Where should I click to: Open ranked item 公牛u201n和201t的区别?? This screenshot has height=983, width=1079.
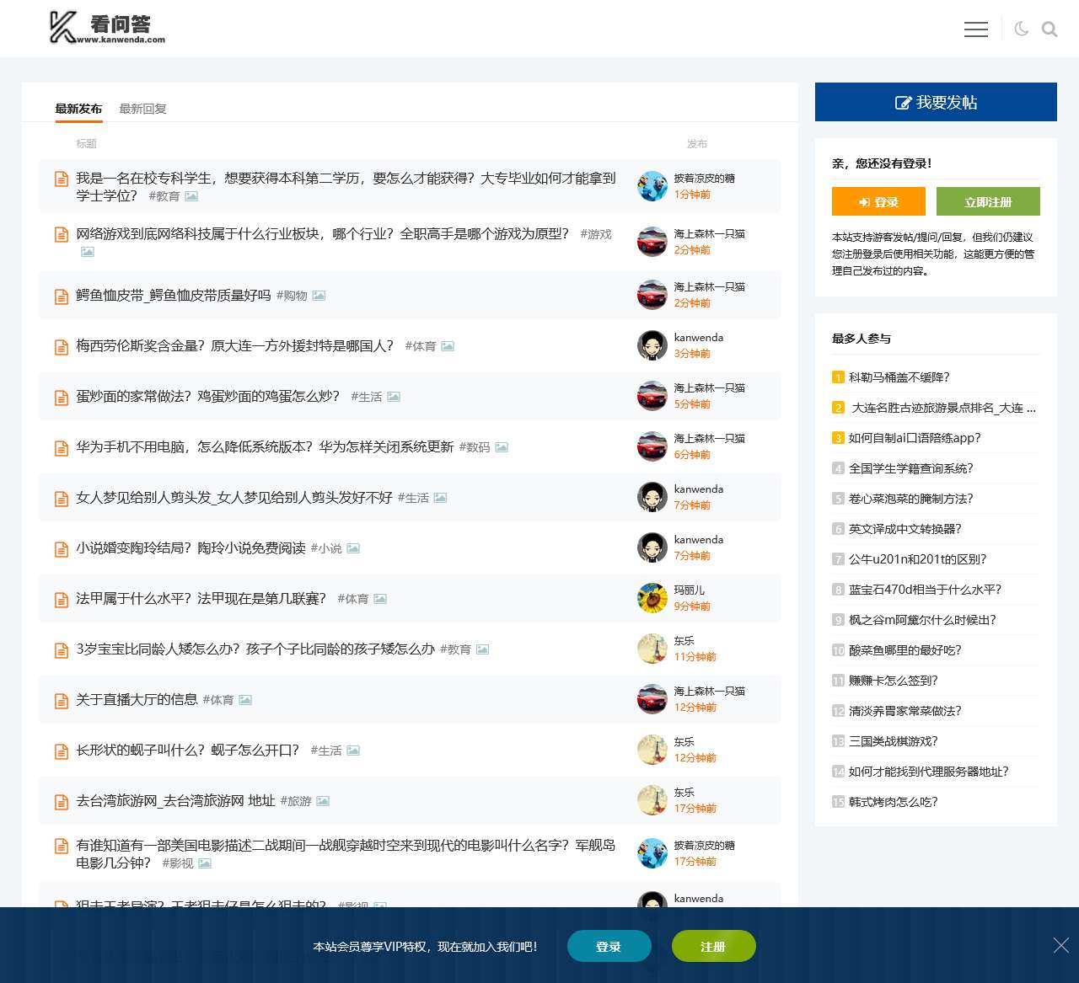click(x=918, y=559)
